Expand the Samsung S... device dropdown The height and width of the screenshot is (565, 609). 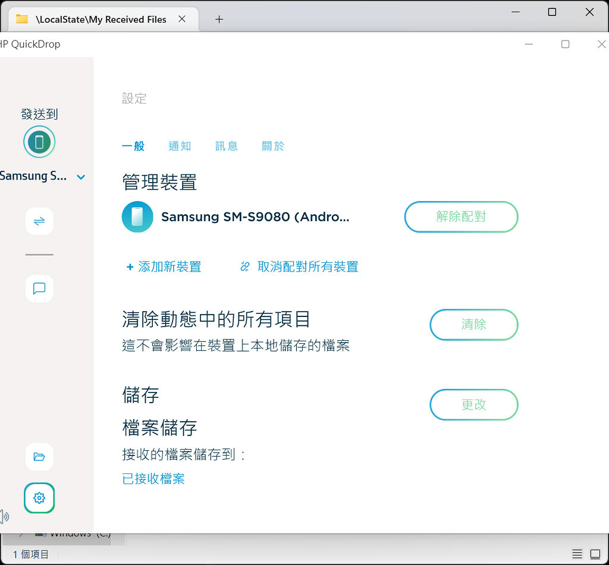point(81,177)
